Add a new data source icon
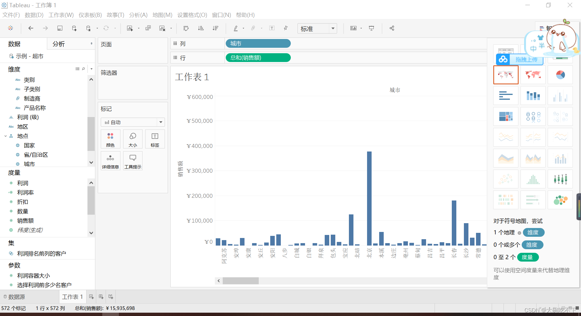The width and height of the screenshot is (581, 316). click(74, 28)
